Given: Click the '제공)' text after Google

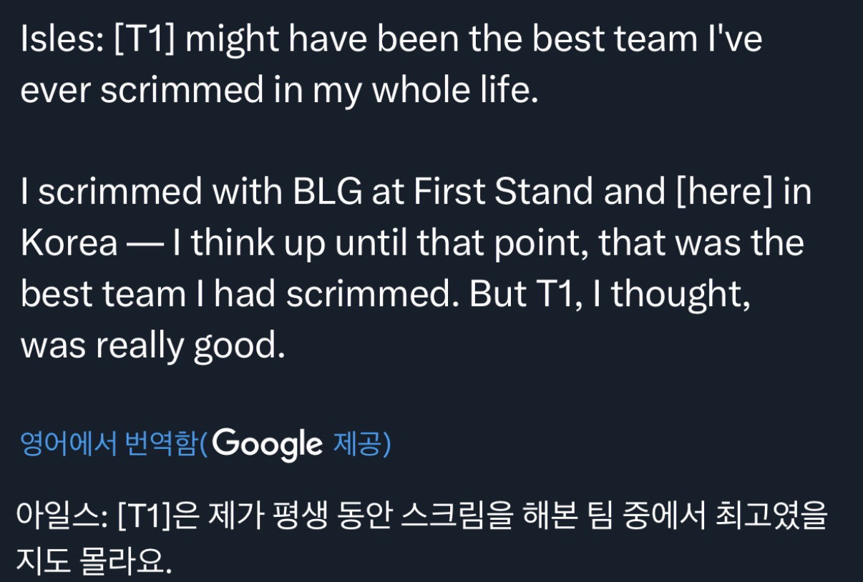Looking at the screenshot, I should pos(362,445).
